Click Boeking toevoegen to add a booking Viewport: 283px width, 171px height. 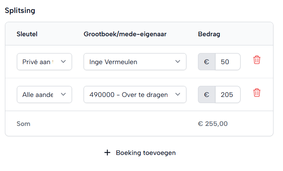pyautogui.click(x=146, y=153)
